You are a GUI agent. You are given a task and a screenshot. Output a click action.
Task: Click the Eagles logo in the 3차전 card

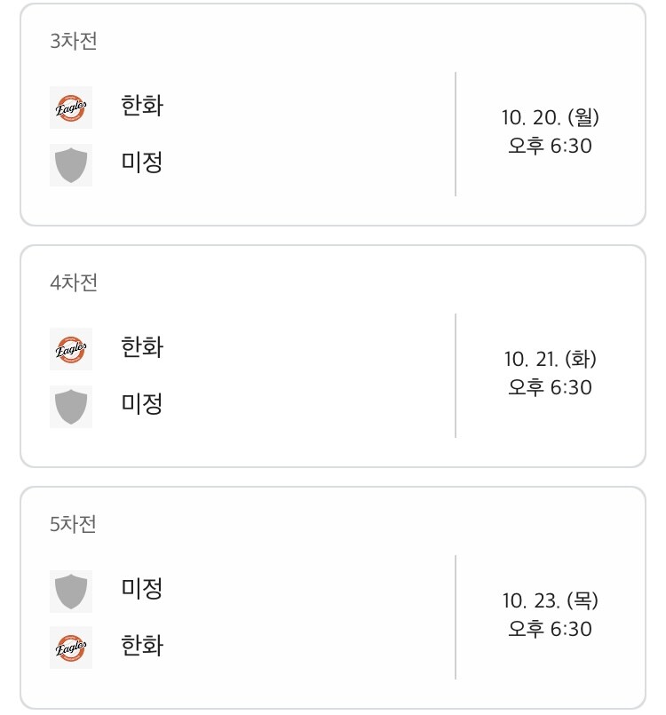71,107
